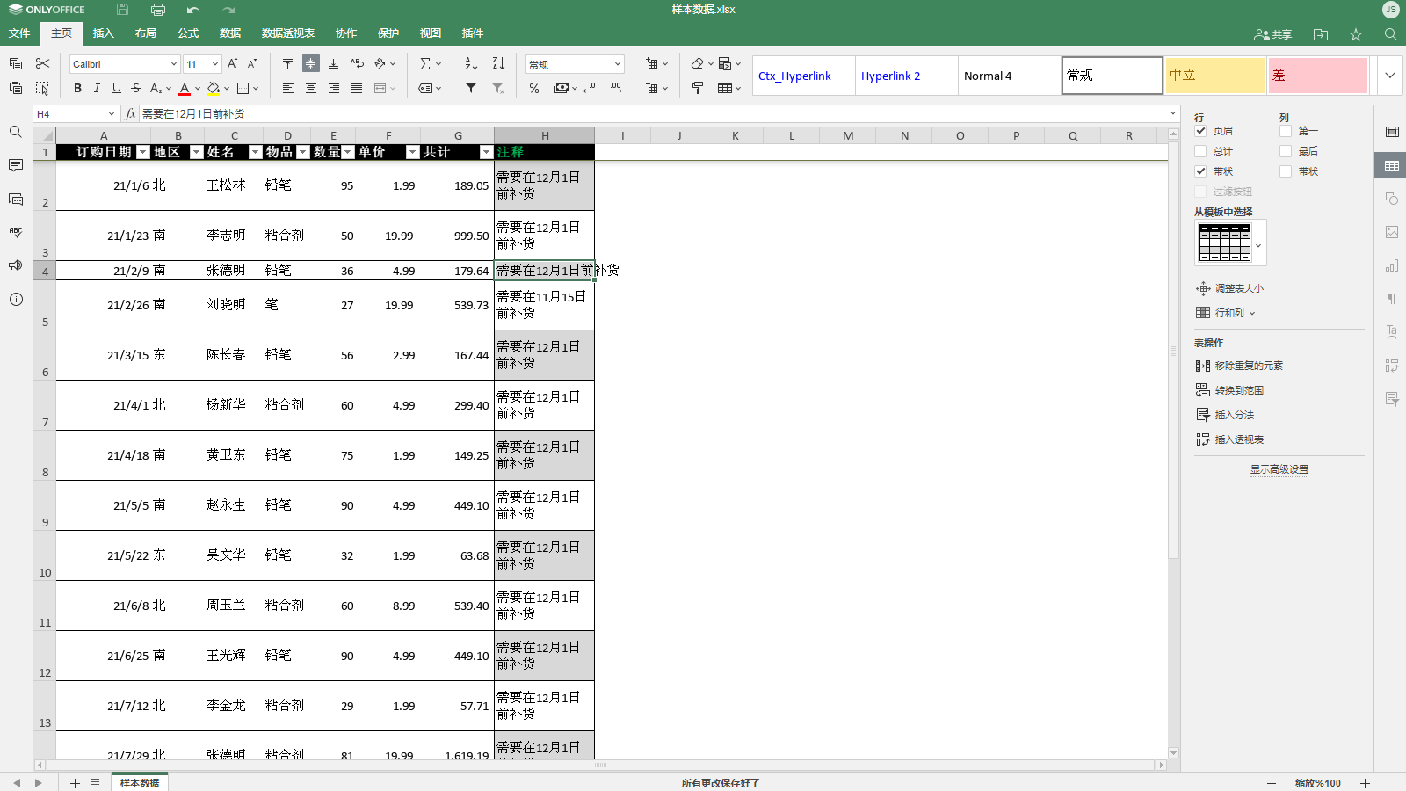
Task: Apply italic formatting with the I icon
Action: (x=97, y=88)
